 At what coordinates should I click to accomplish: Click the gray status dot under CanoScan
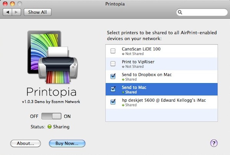pos(123,54)
